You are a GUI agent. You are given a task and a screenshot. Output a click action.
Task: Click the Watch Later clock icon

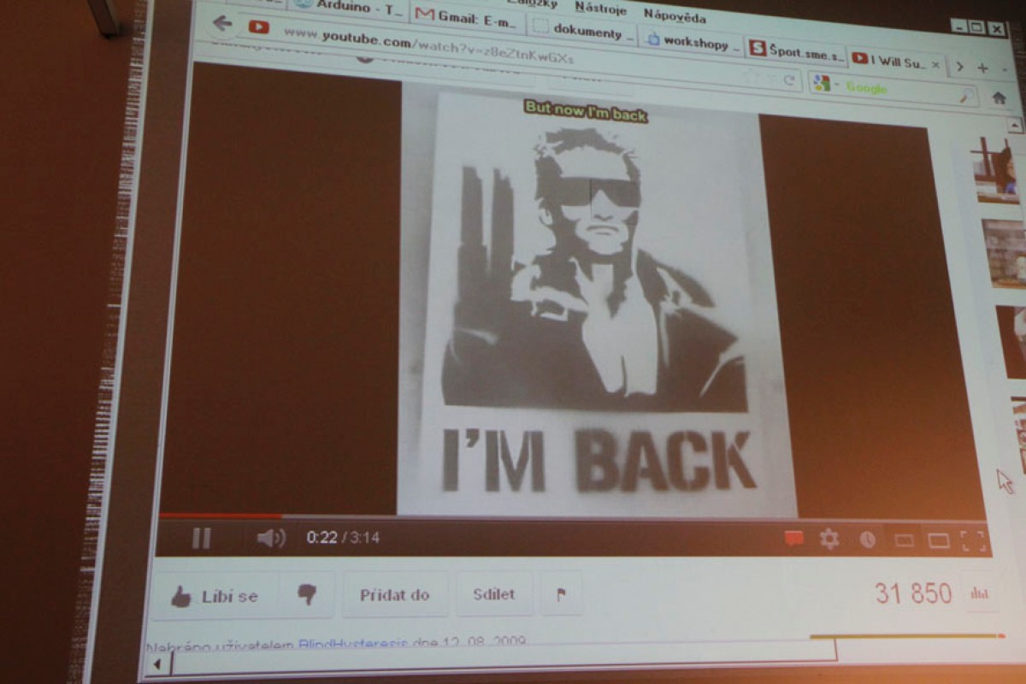[x=867, y=540]
